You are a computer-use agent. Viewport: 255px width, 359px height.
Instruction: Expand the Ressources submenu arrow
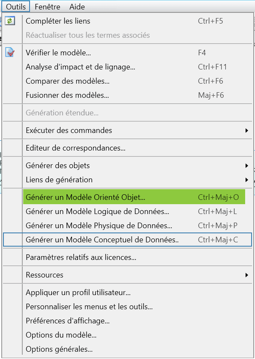coord(247,275)
